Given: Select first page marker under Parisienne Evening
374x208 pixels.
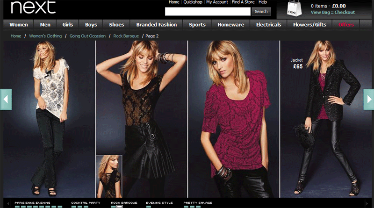Looking at the screenshot, I should 17,206.
